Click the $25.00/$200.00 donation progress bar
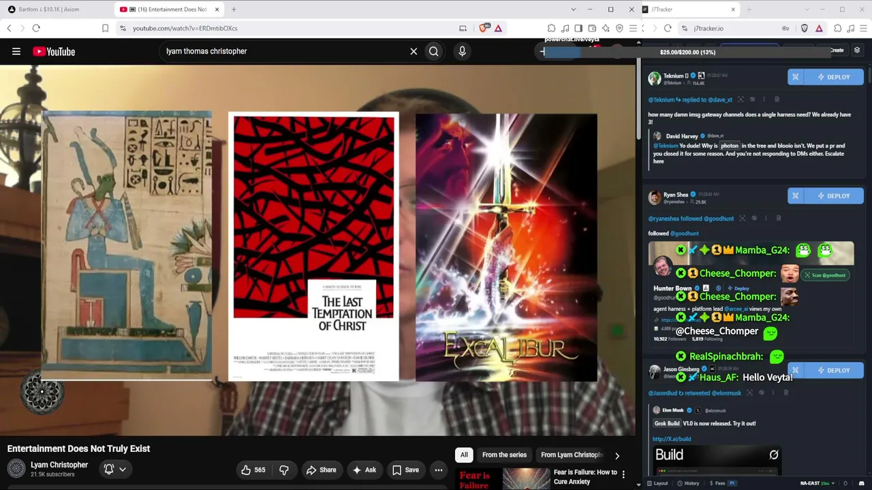The height and width of the screenshot is (490, 872). tap(687, 52)
